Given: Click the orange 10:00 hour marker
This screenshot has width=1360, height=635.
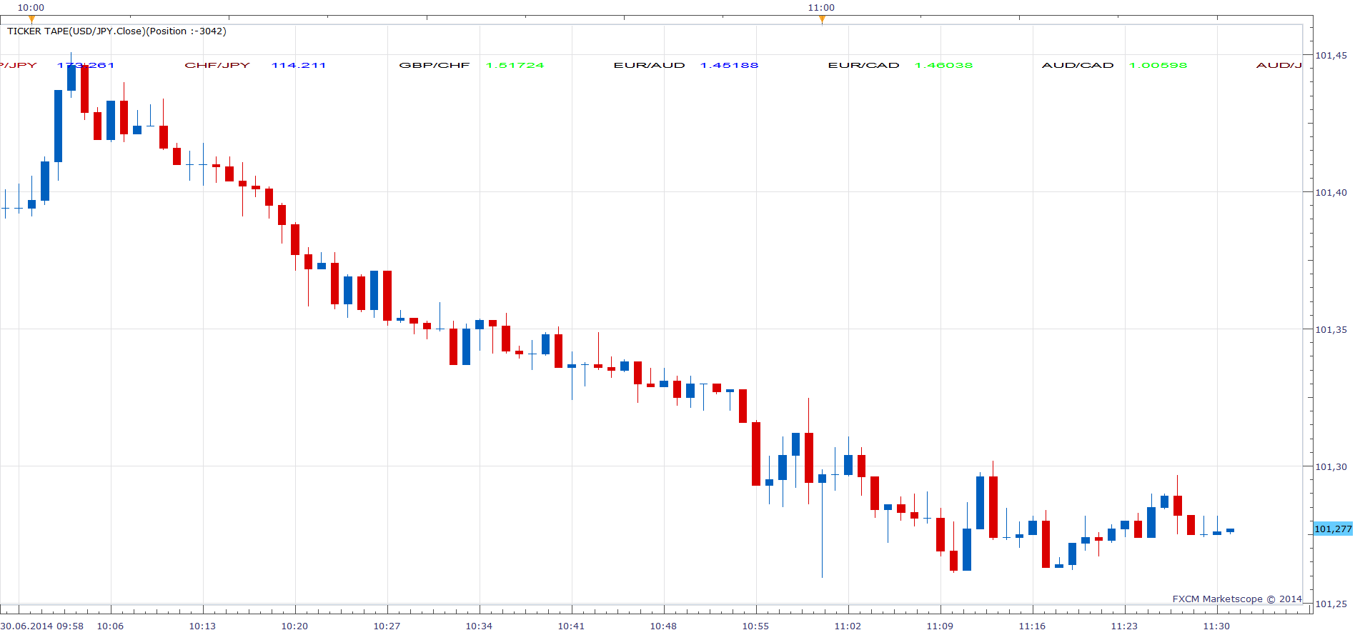Looking at the screenshot, I should click(31, 19).
